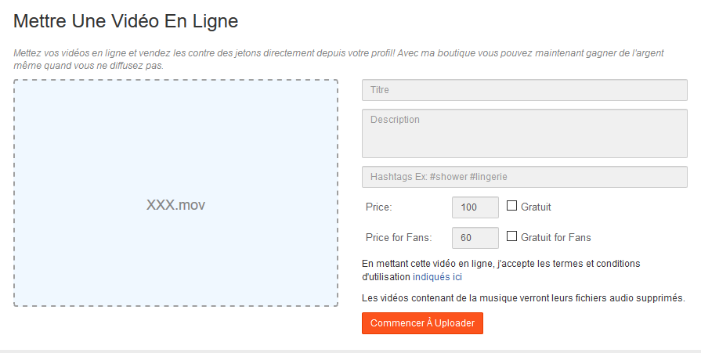Click the 'Price for Fans:' label
Image resolution: width=701 pixels, height=353 pixels.
[x=399, y=238]
